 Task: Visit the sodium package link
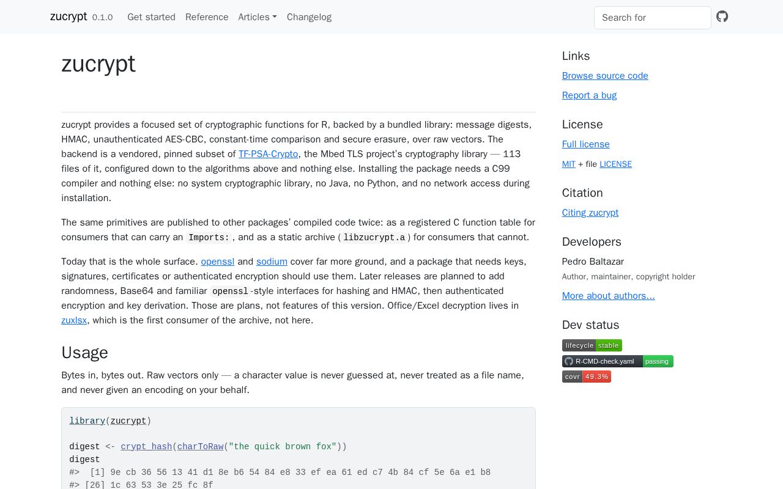pos(272,262)
